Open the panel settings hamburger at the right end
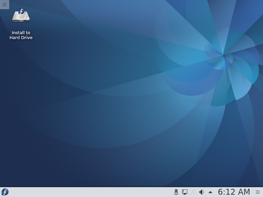Image resolution: width=263 pixels, height=197 pixels. click(258, 192)
